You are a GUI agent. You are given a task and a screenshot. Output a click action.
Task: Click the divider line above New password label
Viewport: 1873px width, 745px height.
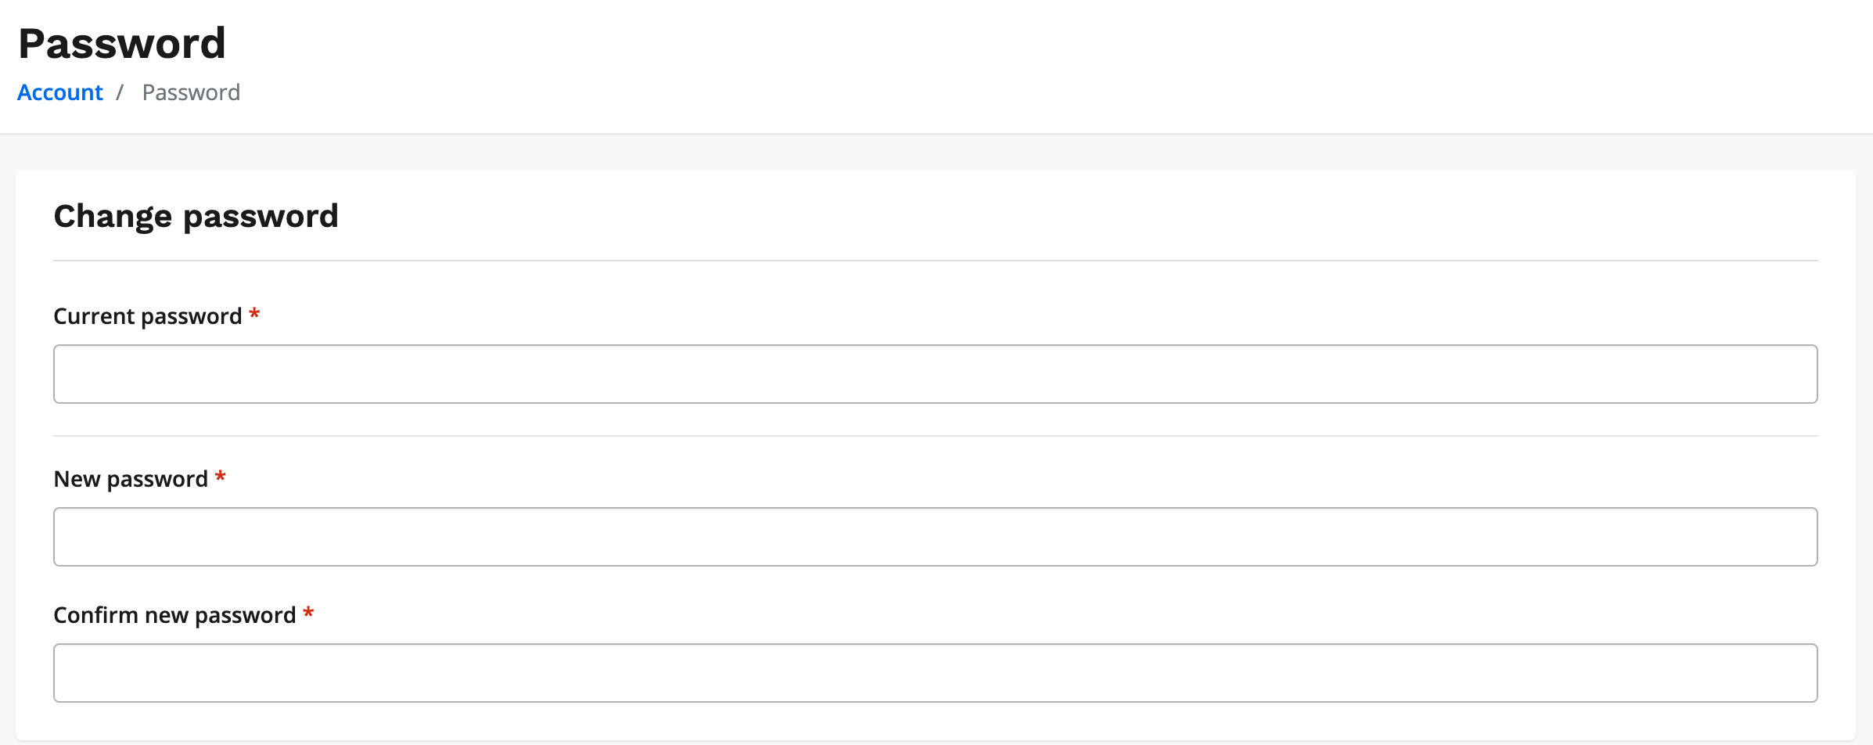pos(935,436)
